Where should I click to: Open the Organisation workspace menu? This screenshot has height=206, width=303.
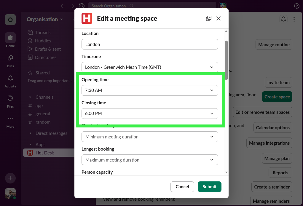click(44, 19)
